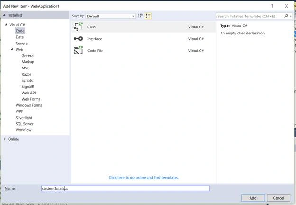The image size is (296, 205).
Task: Select the Scripts category
Action: [x=27, y=80]
